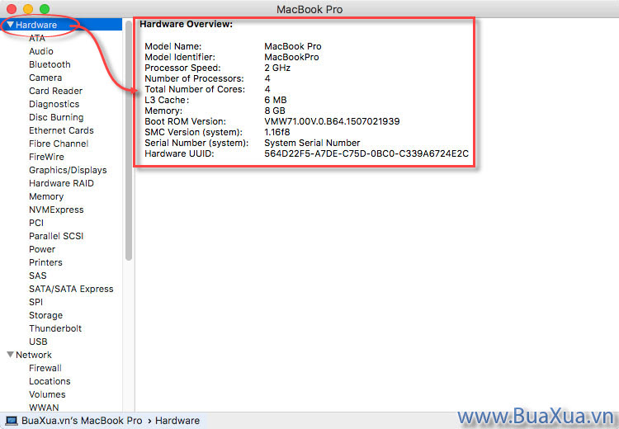Click BuaXua.vn's MacBook Pro in path bar
619x429 pixels.
coord(82,421)
